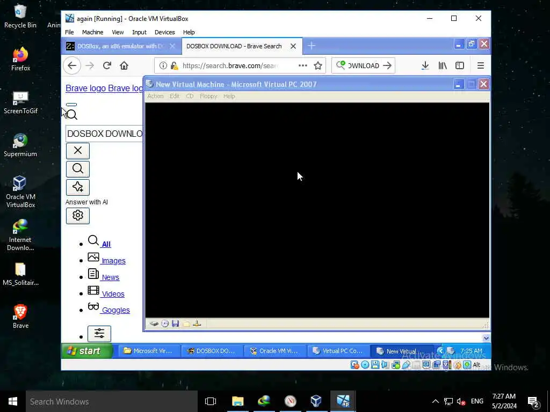Open Virtual PC Action menu
550x412 pixels.
pos(155,96)
